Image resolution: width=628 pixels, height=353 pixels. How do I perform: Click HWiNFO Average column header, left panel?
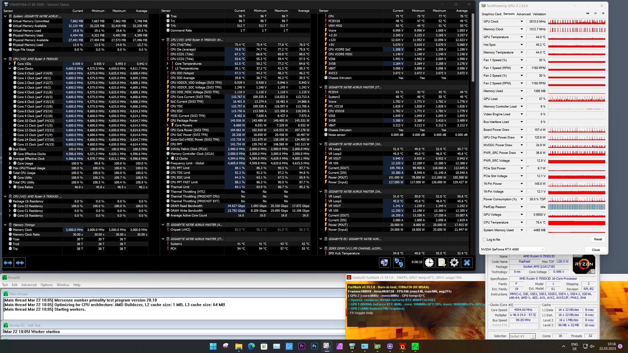141,11
